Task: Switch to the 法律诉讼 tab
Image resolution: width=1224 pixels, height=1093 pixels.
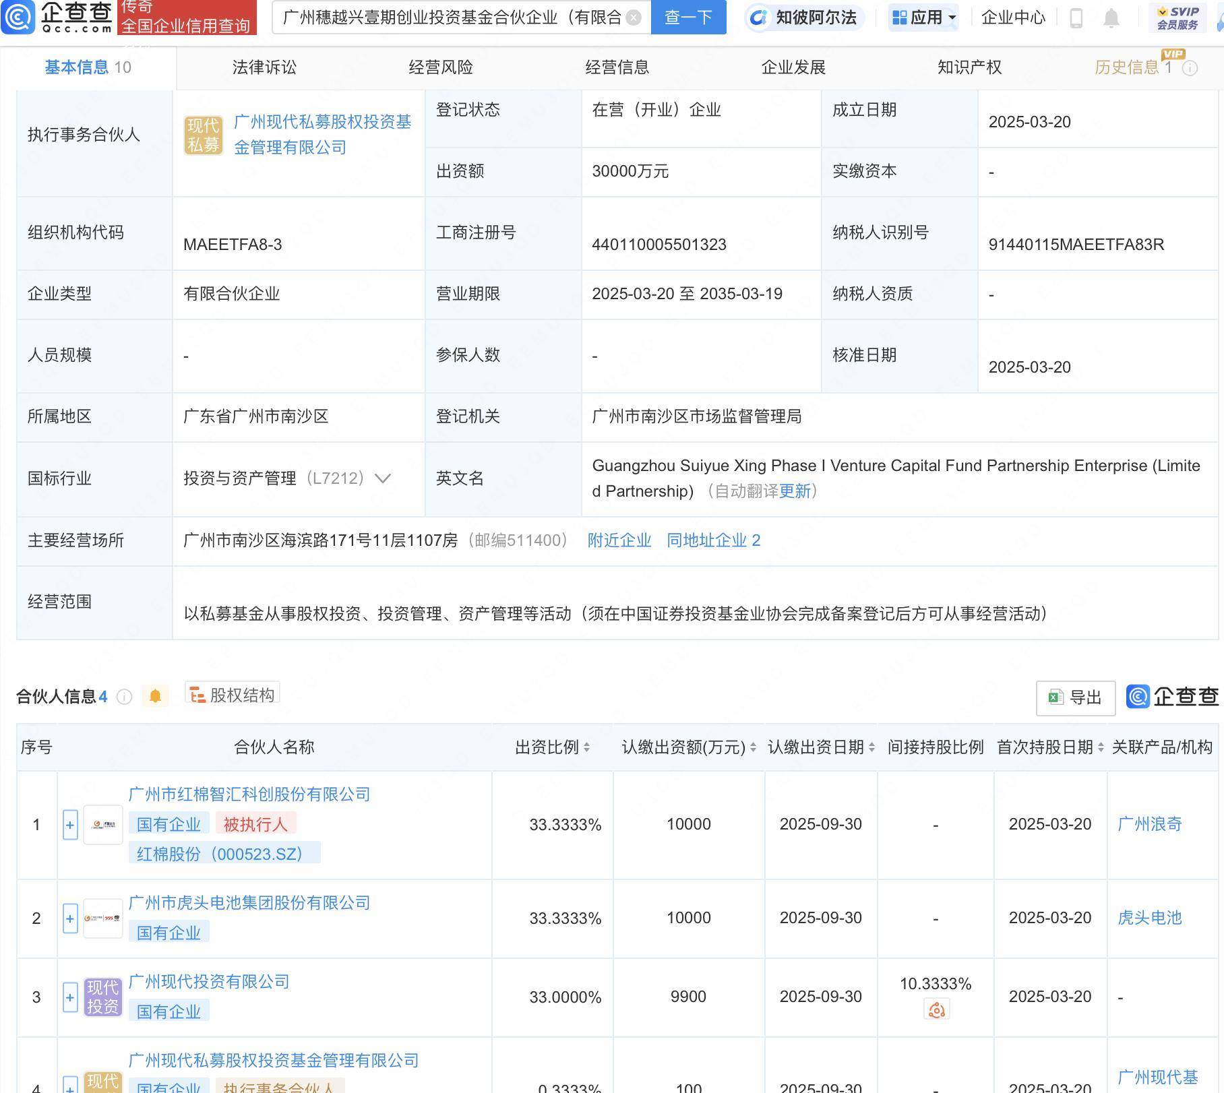Action: [x=265, y=67]
